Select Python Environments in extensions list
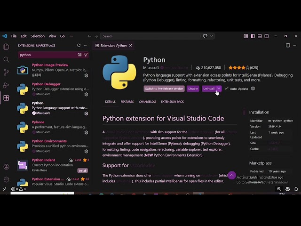The image size is (301, 226). (x=53, y=146)
